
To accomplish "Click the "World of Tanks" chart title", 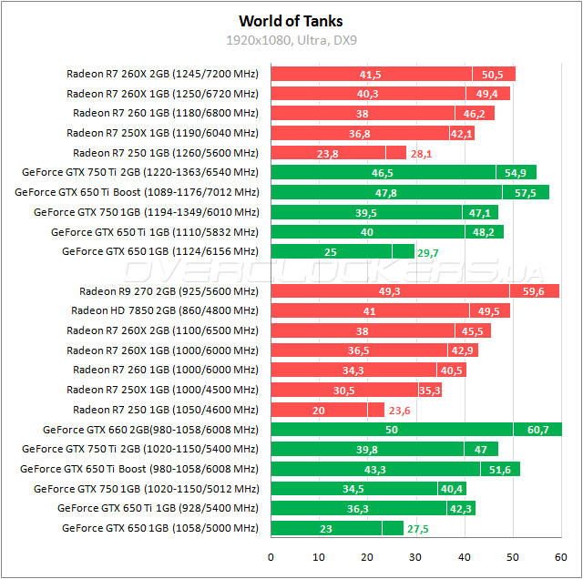I will click(x=291, y=20).
